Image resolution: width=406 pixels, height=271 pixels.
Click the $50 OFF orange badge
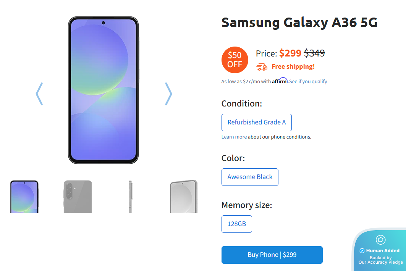[x=235, y=60]
